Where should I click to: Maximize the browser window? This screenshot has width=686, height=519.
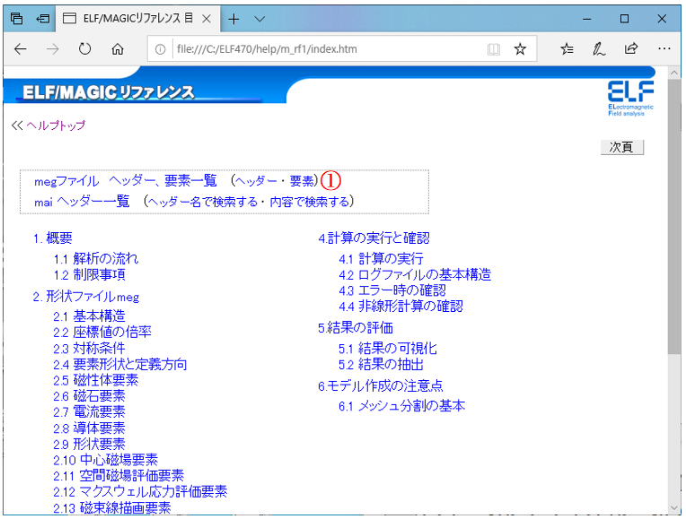pos(624,19)
